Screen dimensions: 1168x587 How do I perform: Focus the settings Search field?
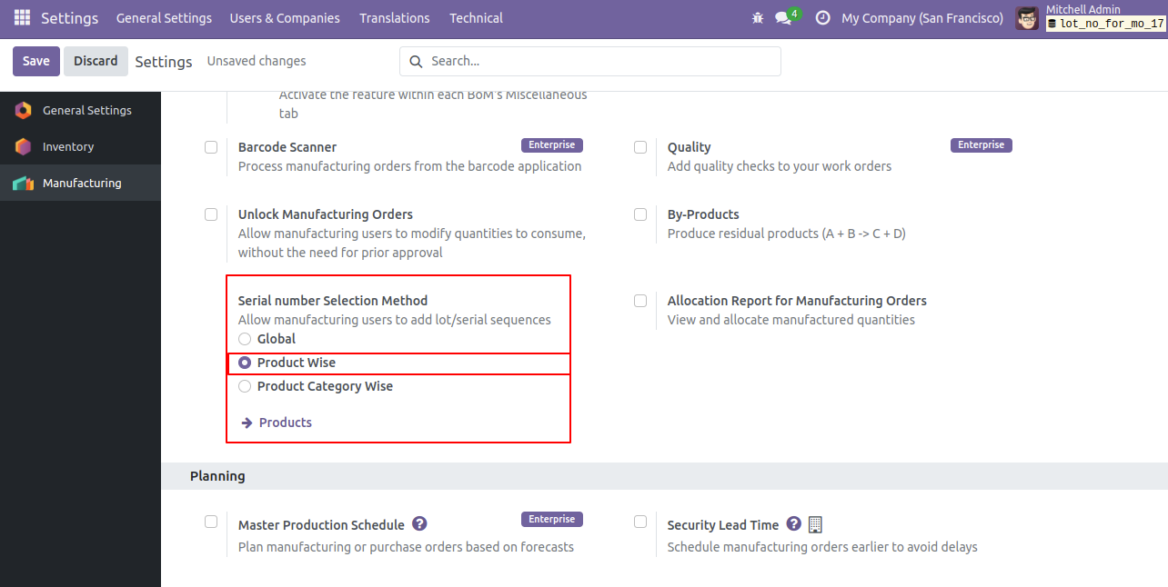point(590,61)
